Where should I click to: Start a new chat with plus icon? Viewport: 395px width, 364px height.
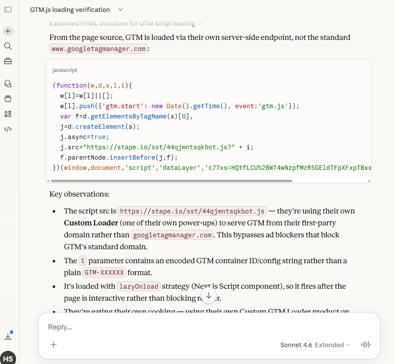8,31
